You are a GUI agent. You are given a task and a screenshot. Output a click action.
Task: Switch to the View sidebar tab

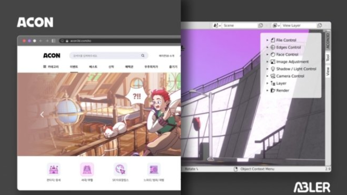coord(328,71)
